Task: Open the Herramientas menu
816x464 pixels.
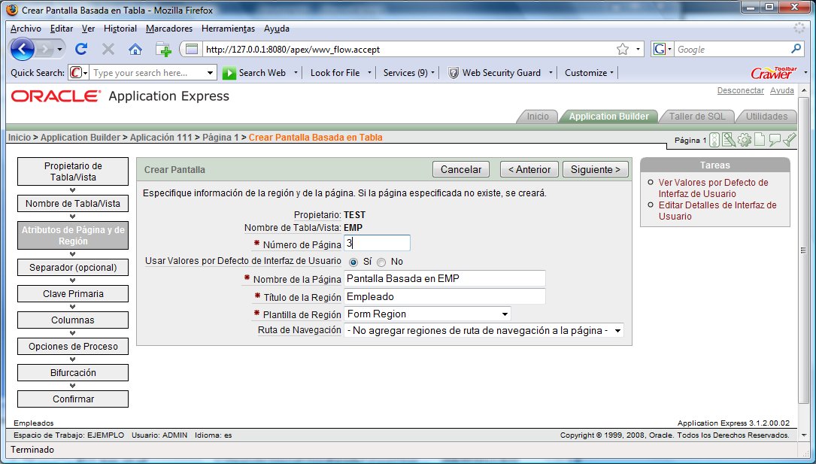Action: coord(228,29)
